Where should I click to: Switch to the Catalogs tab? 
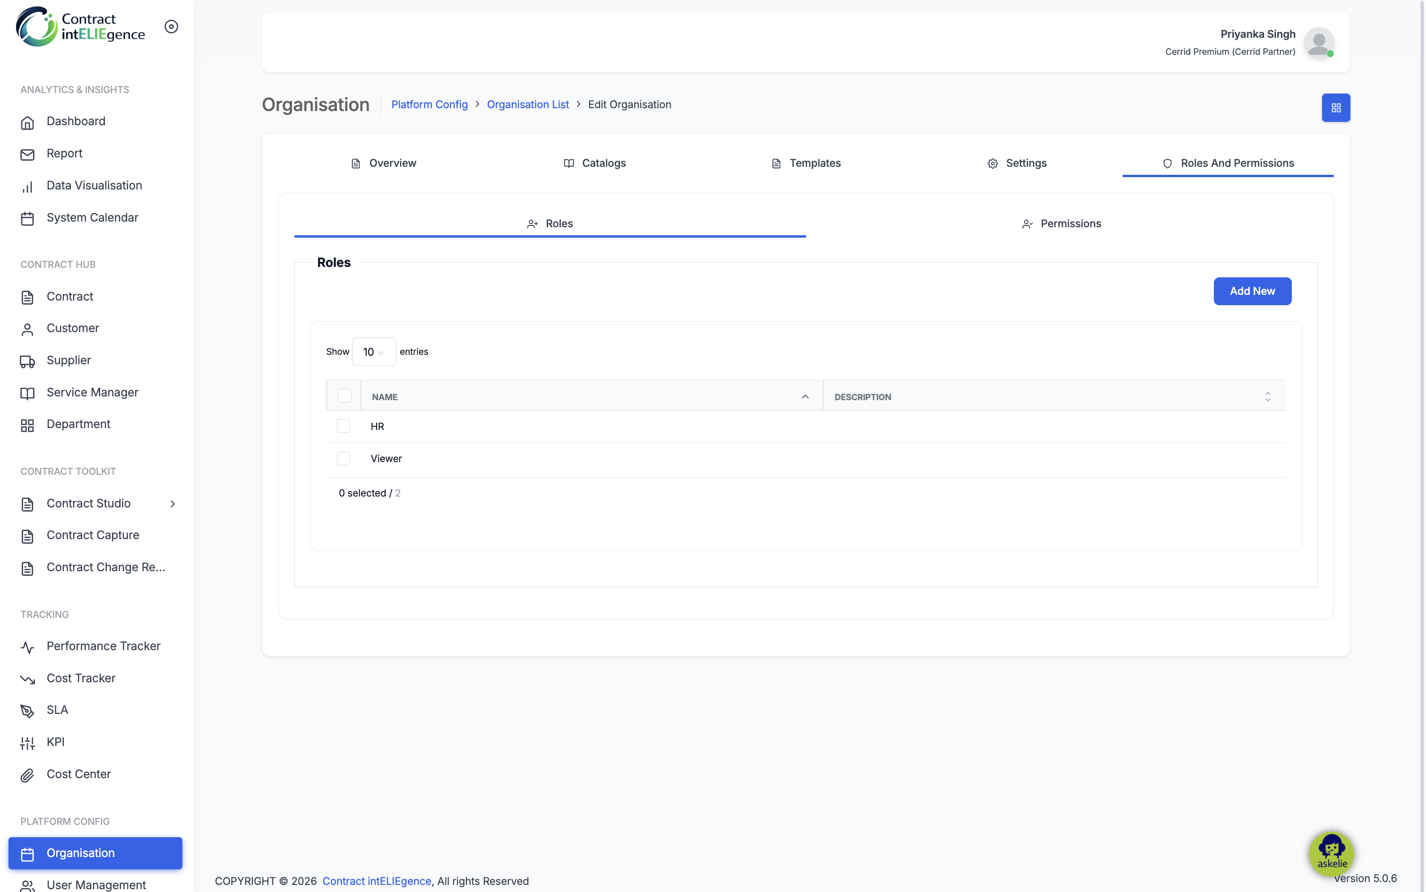[x=595, y=163]
